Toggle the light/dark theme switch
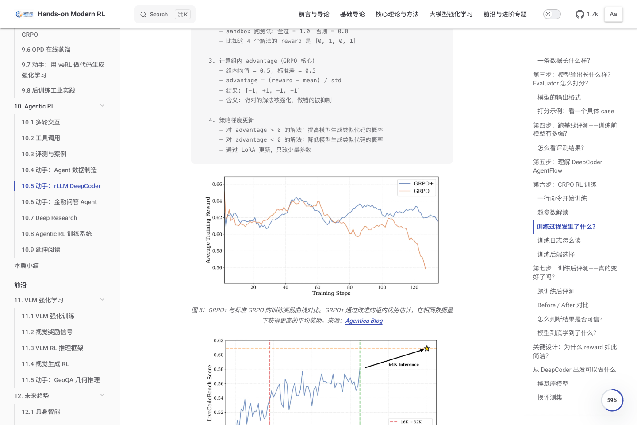637x425 pixels. pos(552,14)
